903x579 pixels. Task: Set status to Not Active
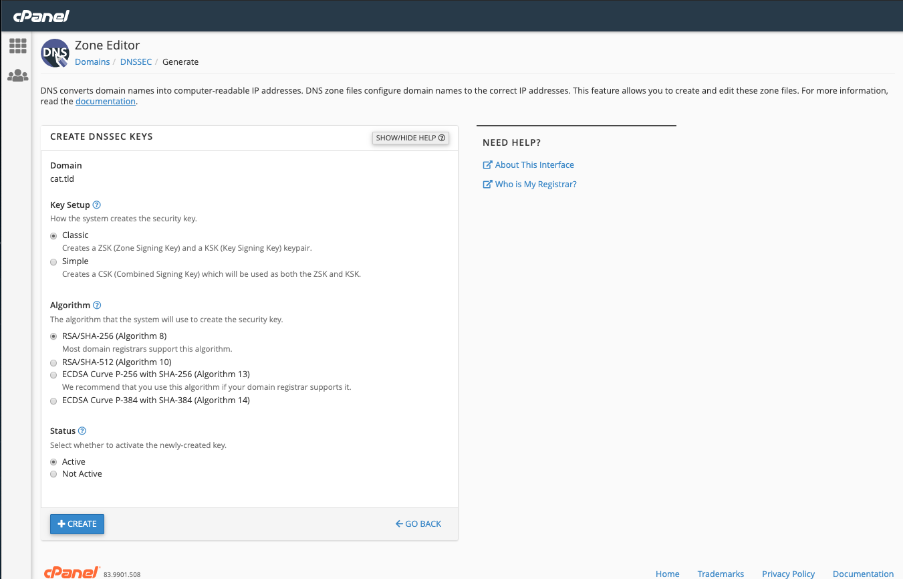(x=53, y=474)
